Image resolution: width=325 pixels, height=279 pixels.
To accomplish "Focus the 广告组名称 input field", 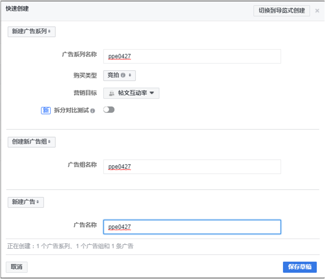I will 192,167.
